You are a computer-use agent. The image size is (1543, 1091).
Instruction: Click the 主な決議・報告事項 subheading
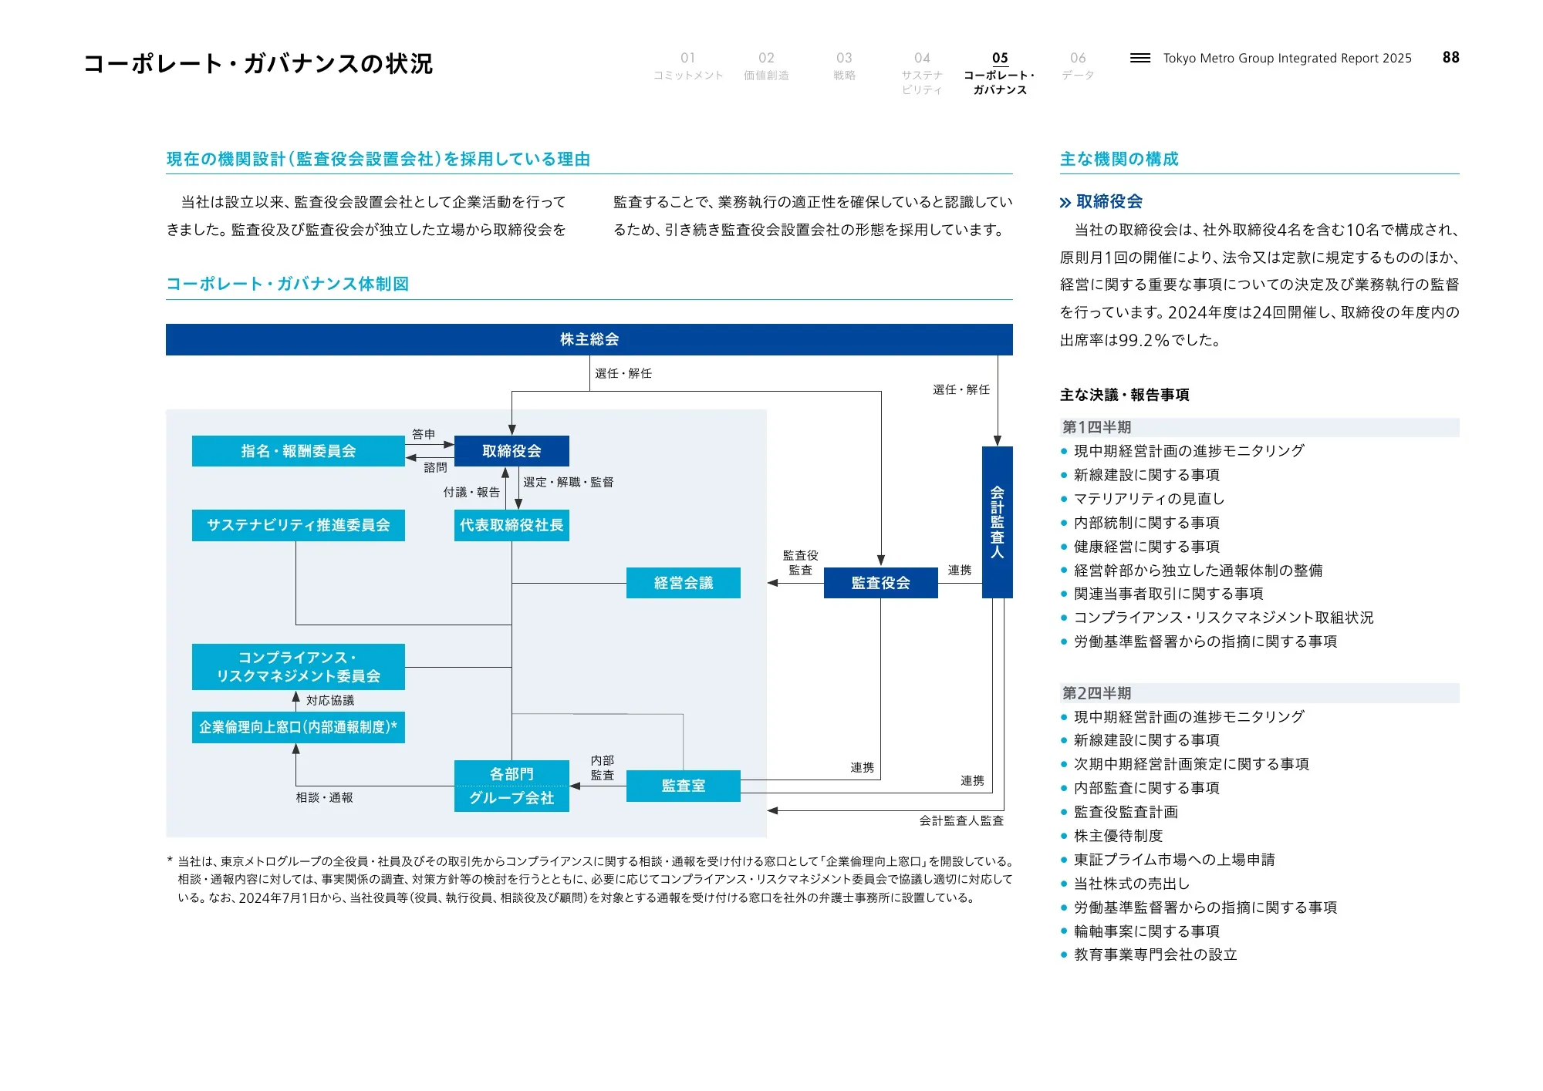pos(1124,395)
